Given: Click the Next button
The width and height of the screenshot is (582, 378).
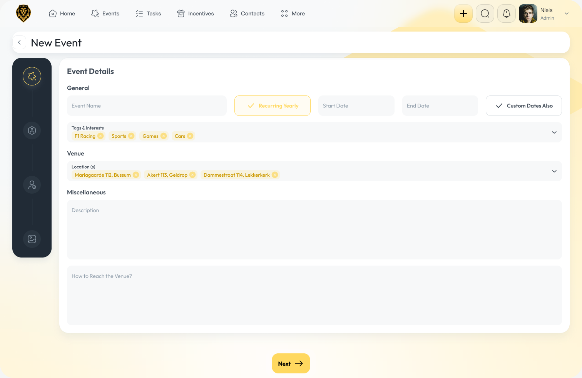Looking at the screenshot, I should [x=291, y=363].
